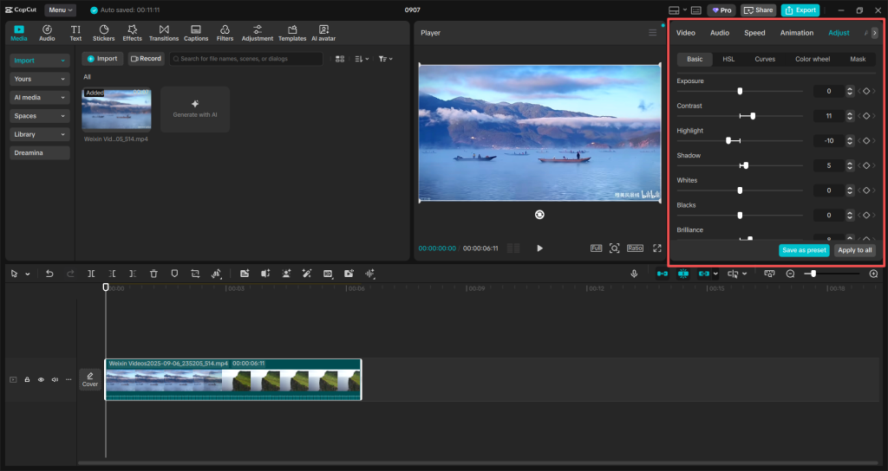Toggle track lock icon
This screenshot has height=471, width=888.
[x=27, y=379]
